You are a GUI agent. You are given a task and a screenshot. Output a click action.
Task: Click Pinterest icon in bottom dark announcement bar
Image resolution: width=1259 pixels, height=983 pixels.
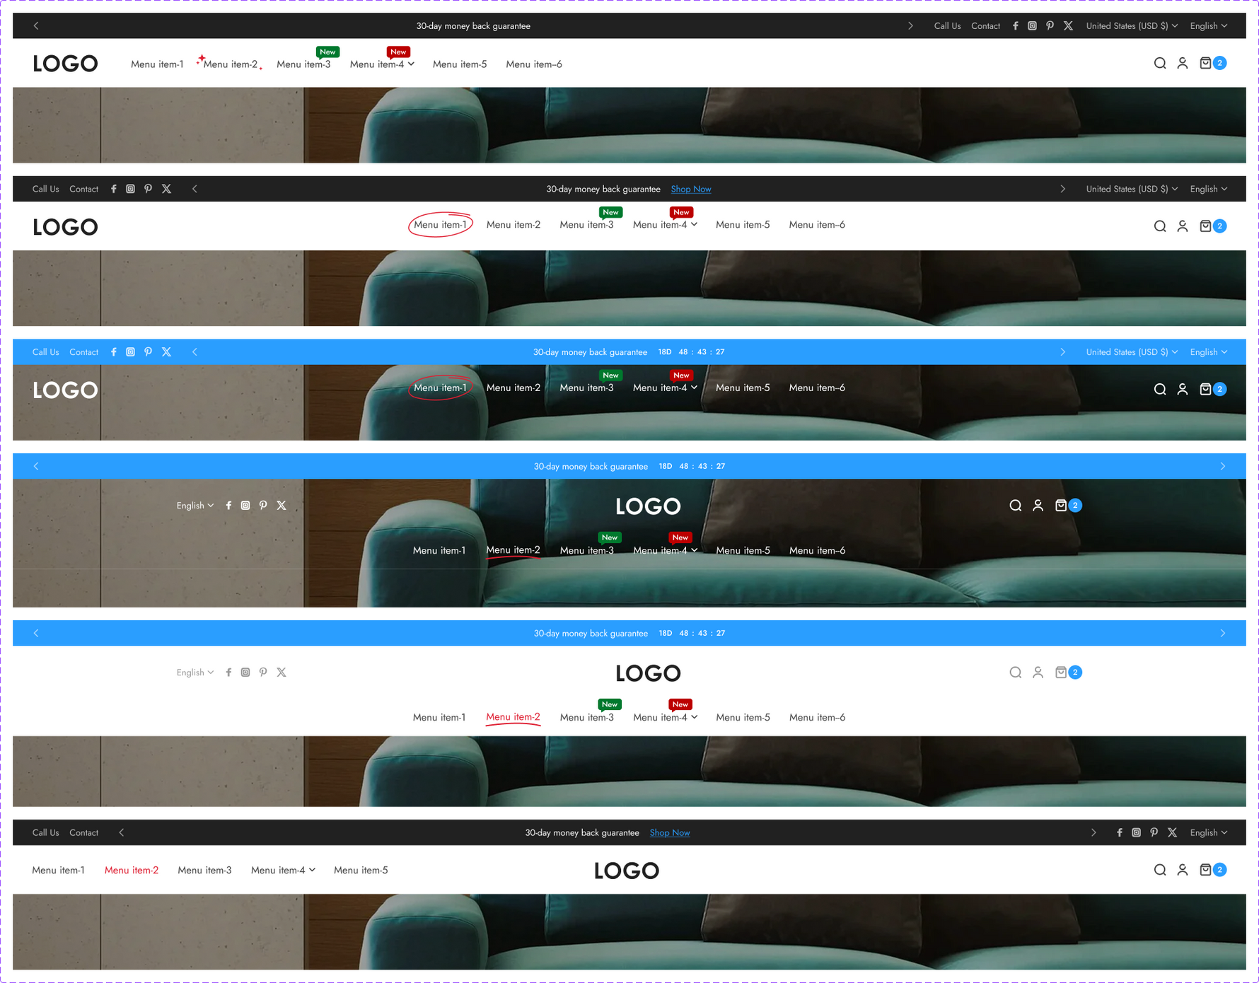click(x=1154, y=833)
